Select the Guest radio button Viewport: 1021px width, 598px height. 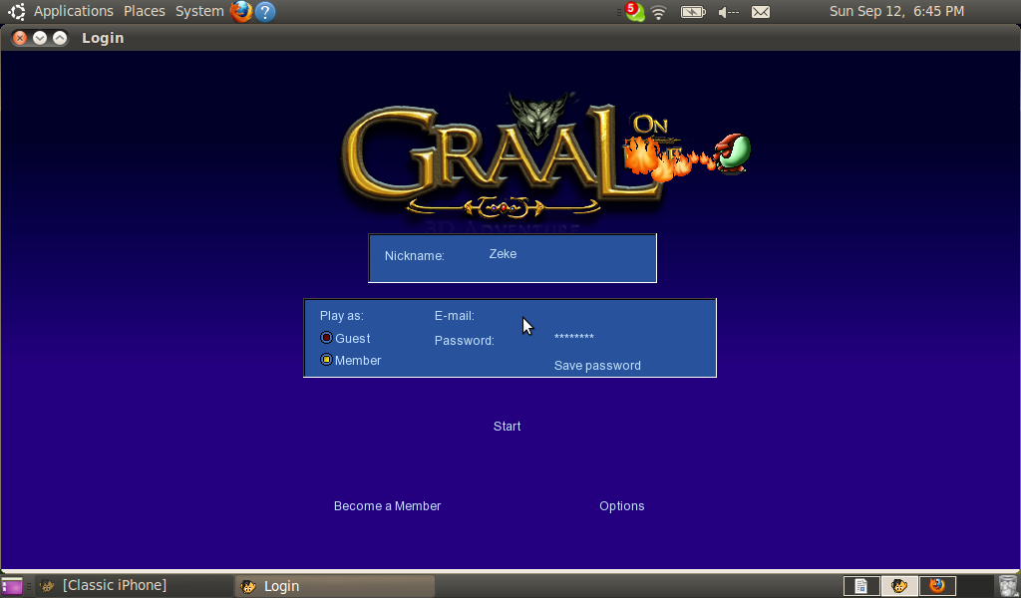coord(326,338)
